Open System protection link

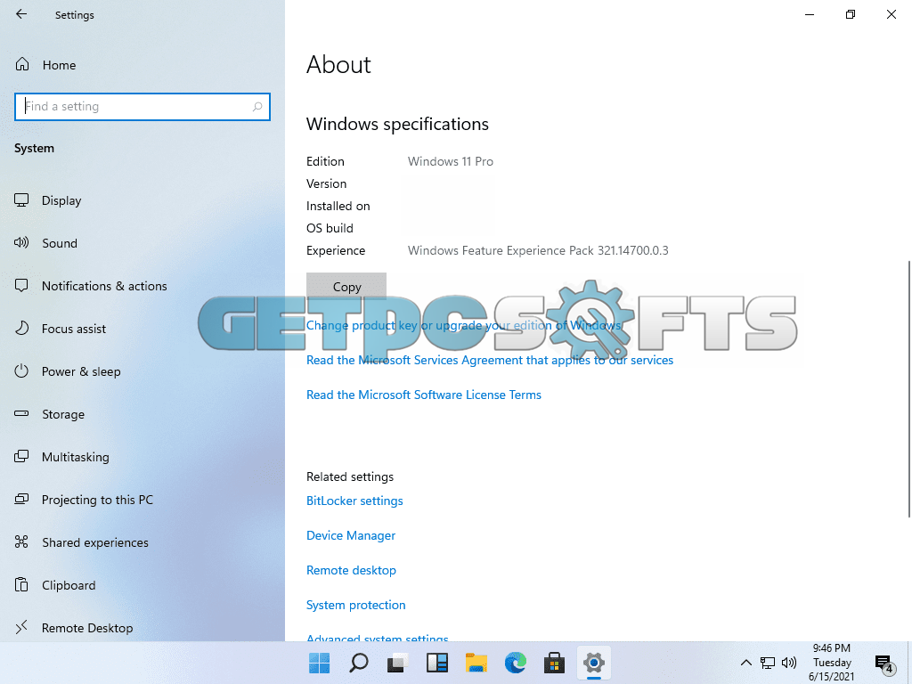(x=355, y=605)
